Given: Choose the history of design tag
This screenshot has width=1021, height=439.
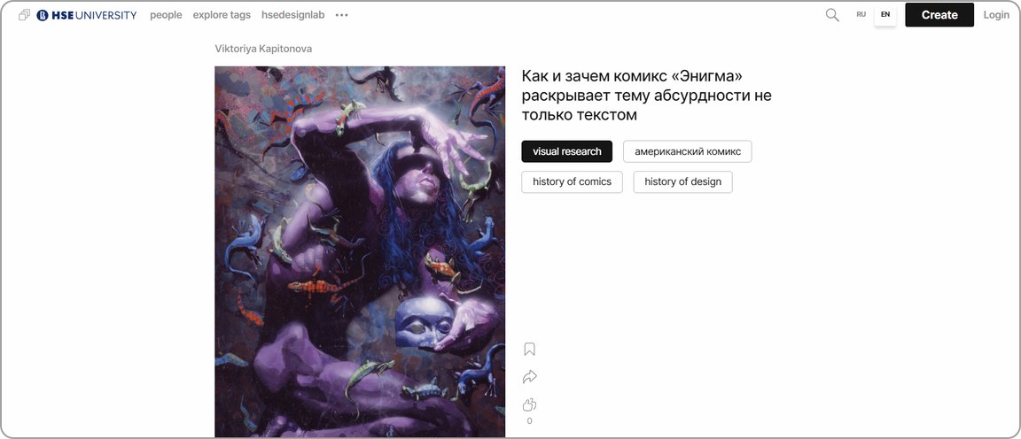Looking at the screenshot, I should click(683, 182).
